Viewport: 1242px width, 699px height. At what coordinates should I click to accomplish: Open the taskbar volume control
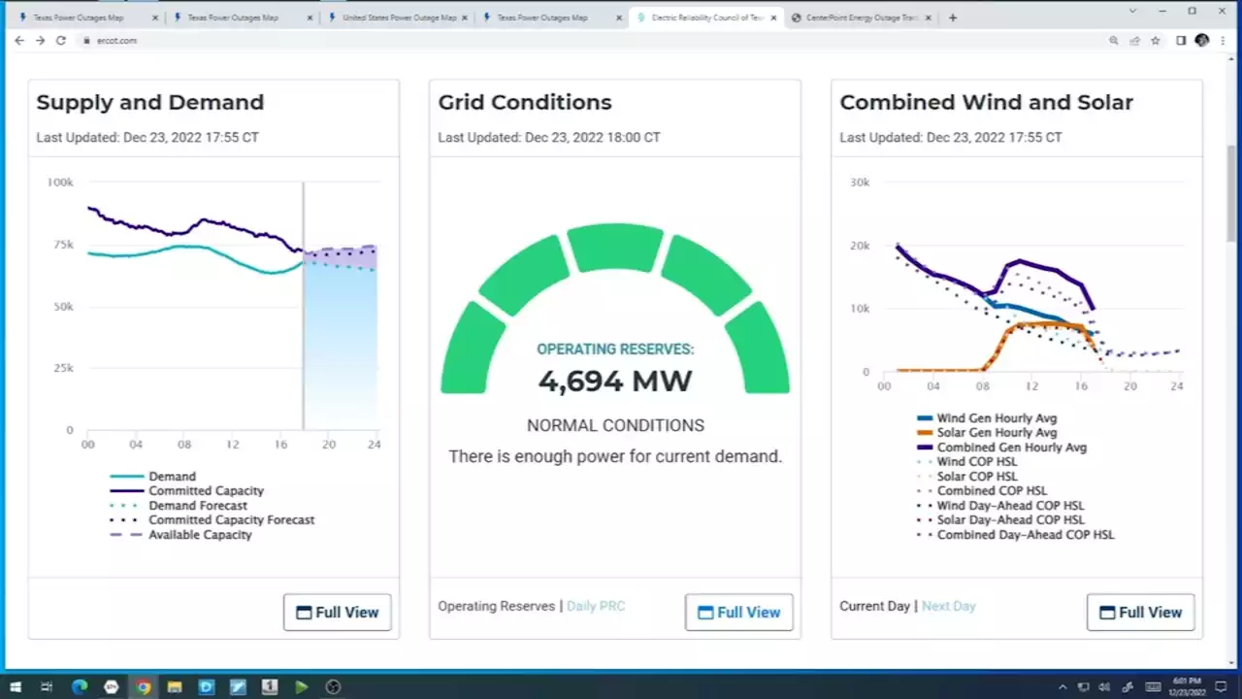[1103, 687]
